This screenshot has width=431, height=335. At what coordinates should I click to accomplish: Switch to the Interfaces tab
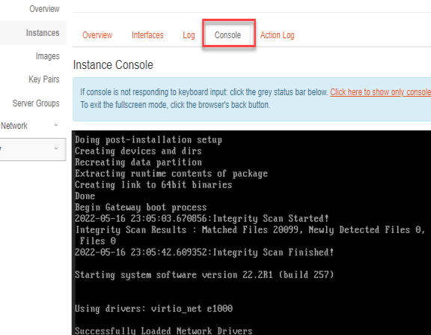click(147, 35)
